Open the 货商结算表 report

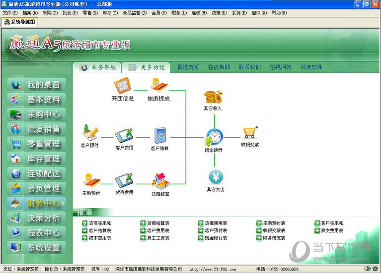155,223
